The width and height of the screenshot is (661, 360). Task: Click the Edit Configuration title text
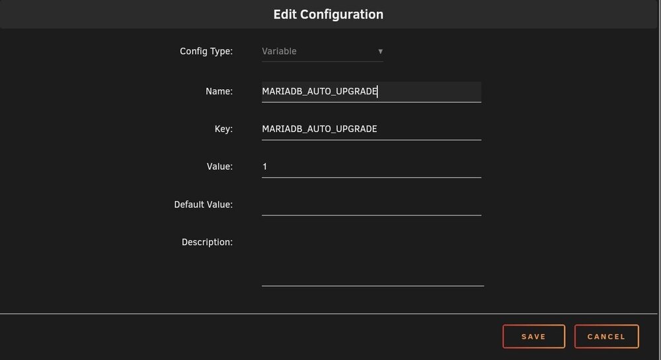pos(329,15)
